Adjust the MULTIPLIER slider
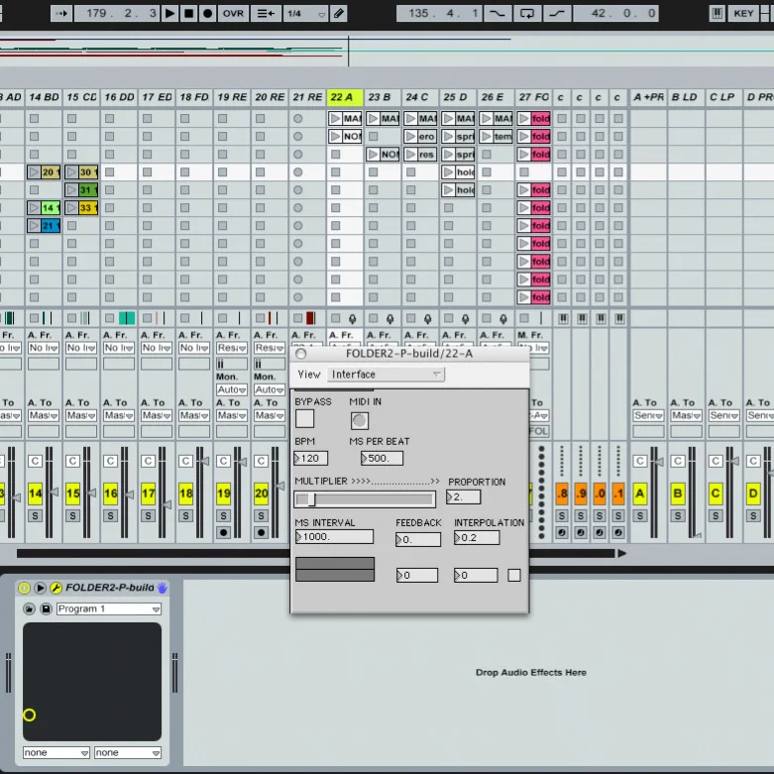Image resolution: width=774 pixels, height=774 pixels. point(365,499)
